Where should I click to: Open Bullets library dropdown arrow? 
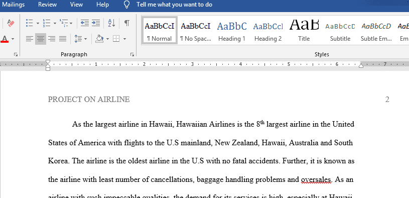pos(38,23)
